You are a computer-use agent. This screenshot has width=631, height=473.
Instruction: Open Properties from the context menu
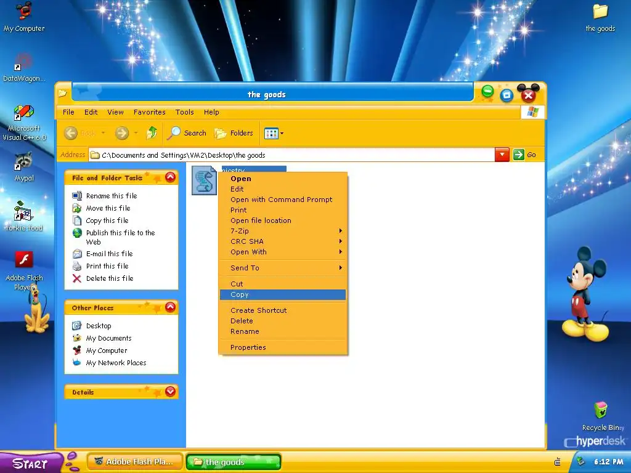283,347
